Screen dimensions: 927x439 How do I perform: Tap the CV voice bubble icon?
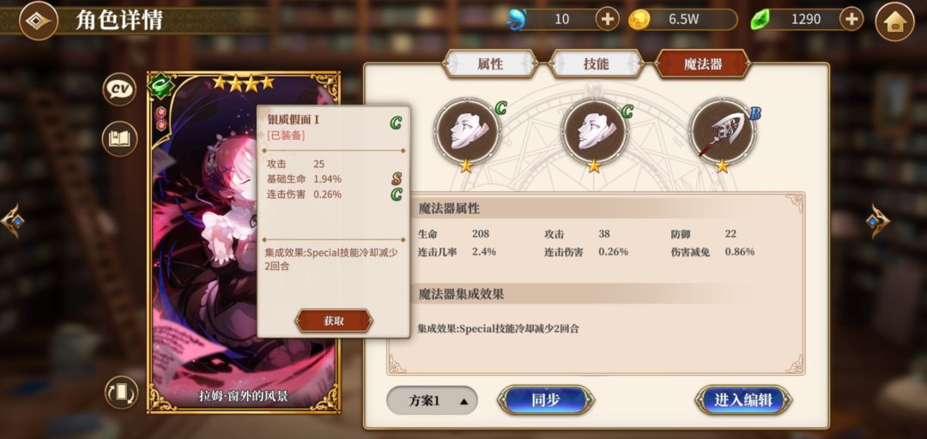(x=119, y=90)
